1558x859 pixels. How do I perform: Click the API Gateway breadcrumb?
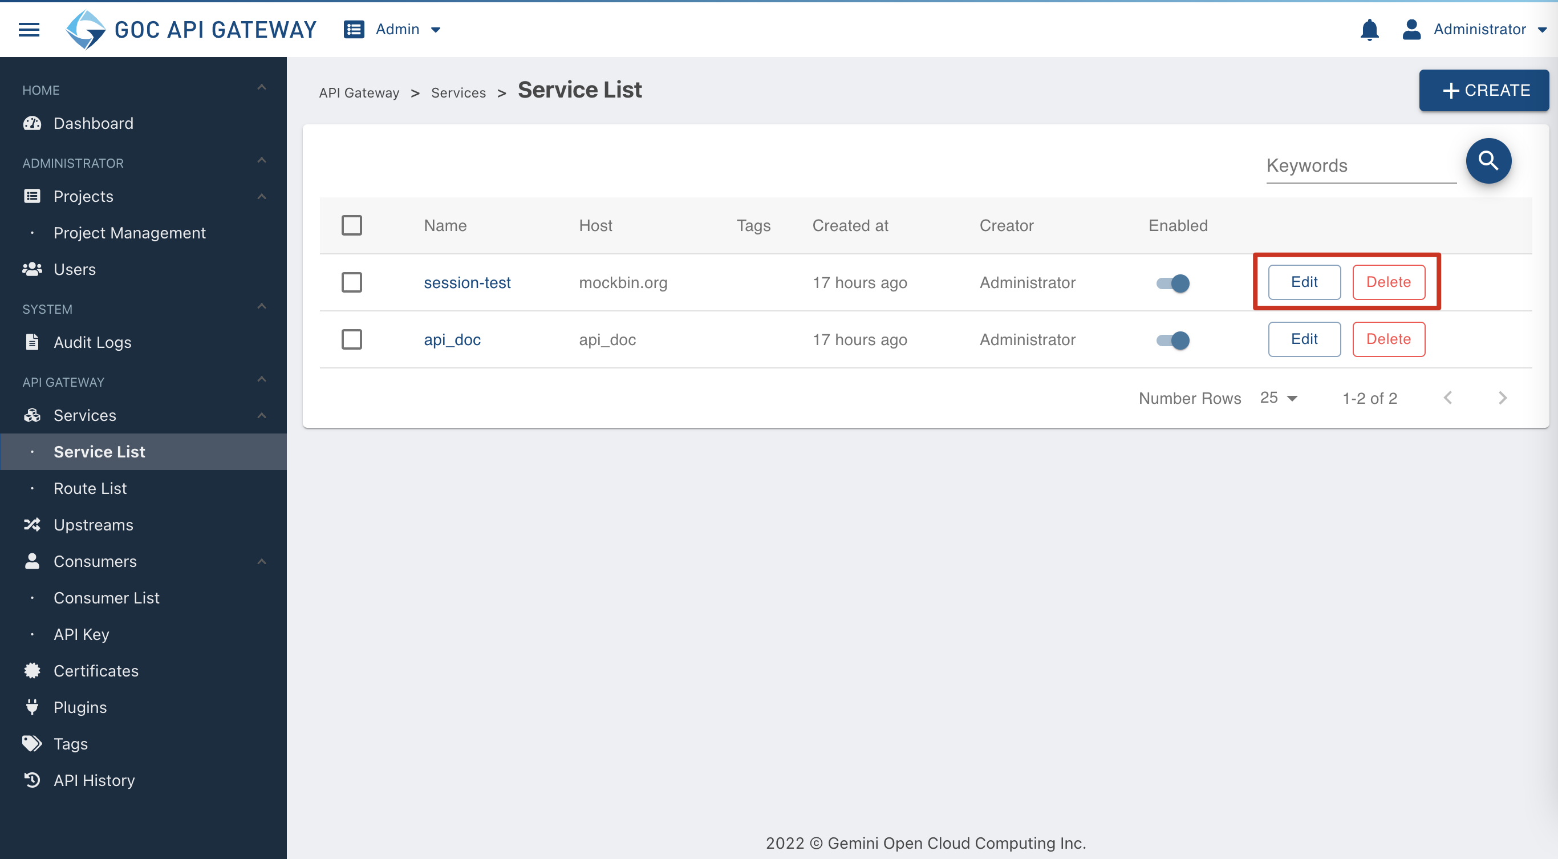(x=359, y=92)
